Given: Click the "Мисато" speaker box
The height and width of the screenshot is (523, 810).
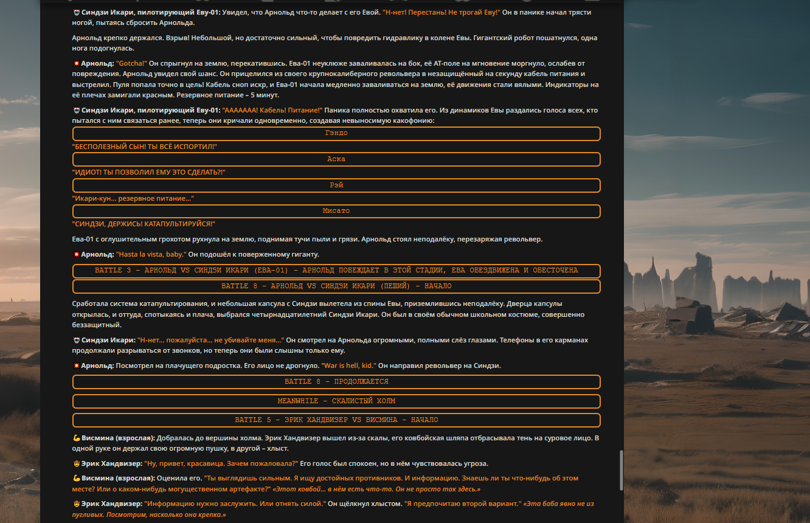Looking at the screenshot, I should [336, 210].
